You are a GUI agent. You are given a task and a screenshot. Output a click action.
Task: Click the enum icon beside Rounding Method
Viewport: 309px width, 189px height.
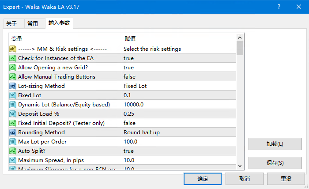(13, 132)
